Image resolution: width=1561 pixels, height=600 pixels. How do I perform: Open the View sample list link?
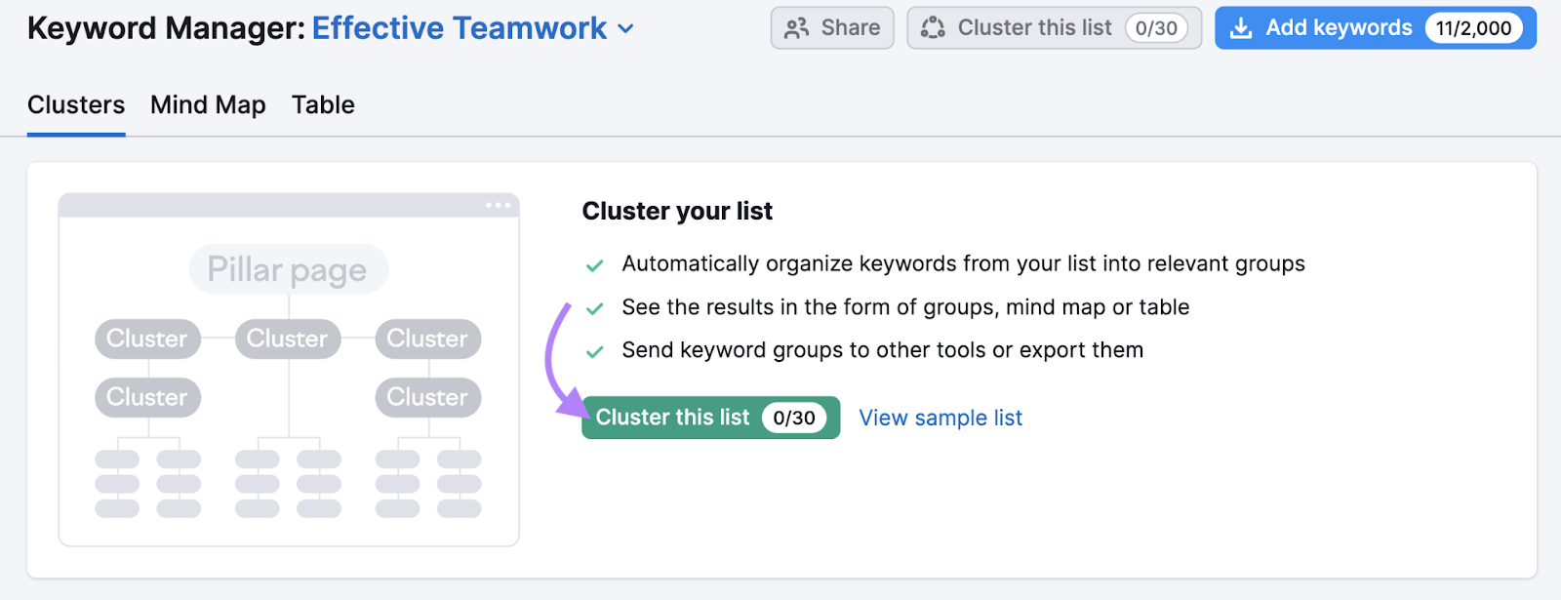941,418
